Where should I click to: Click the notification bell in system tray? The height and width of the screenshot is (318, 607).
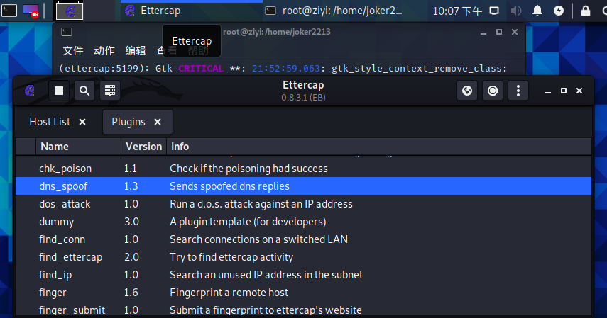point(538,11)
